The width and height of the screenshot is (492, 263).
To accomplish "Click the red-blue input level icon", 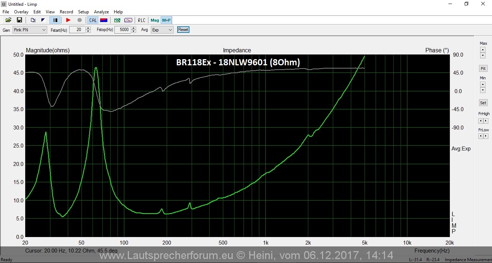I will coord(104,20).
